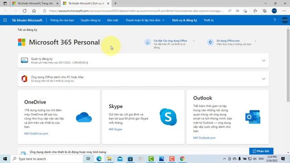Open the Mở Skype link

(x=115, y=129)
